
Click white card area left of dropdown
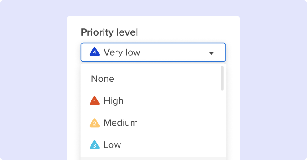(74, 98)
